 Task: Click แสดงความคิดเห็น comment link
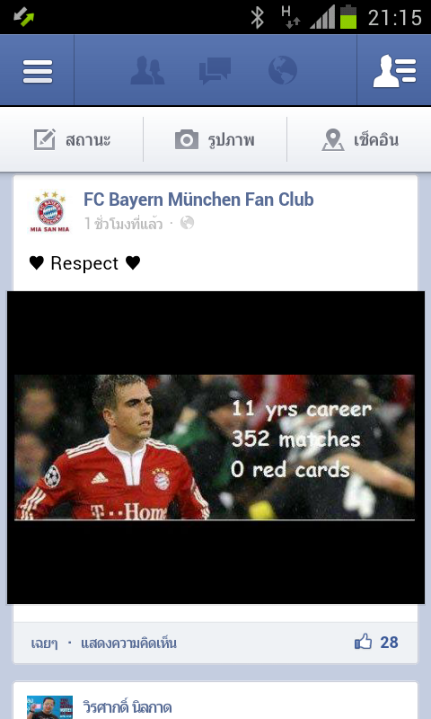pos(128,643)
